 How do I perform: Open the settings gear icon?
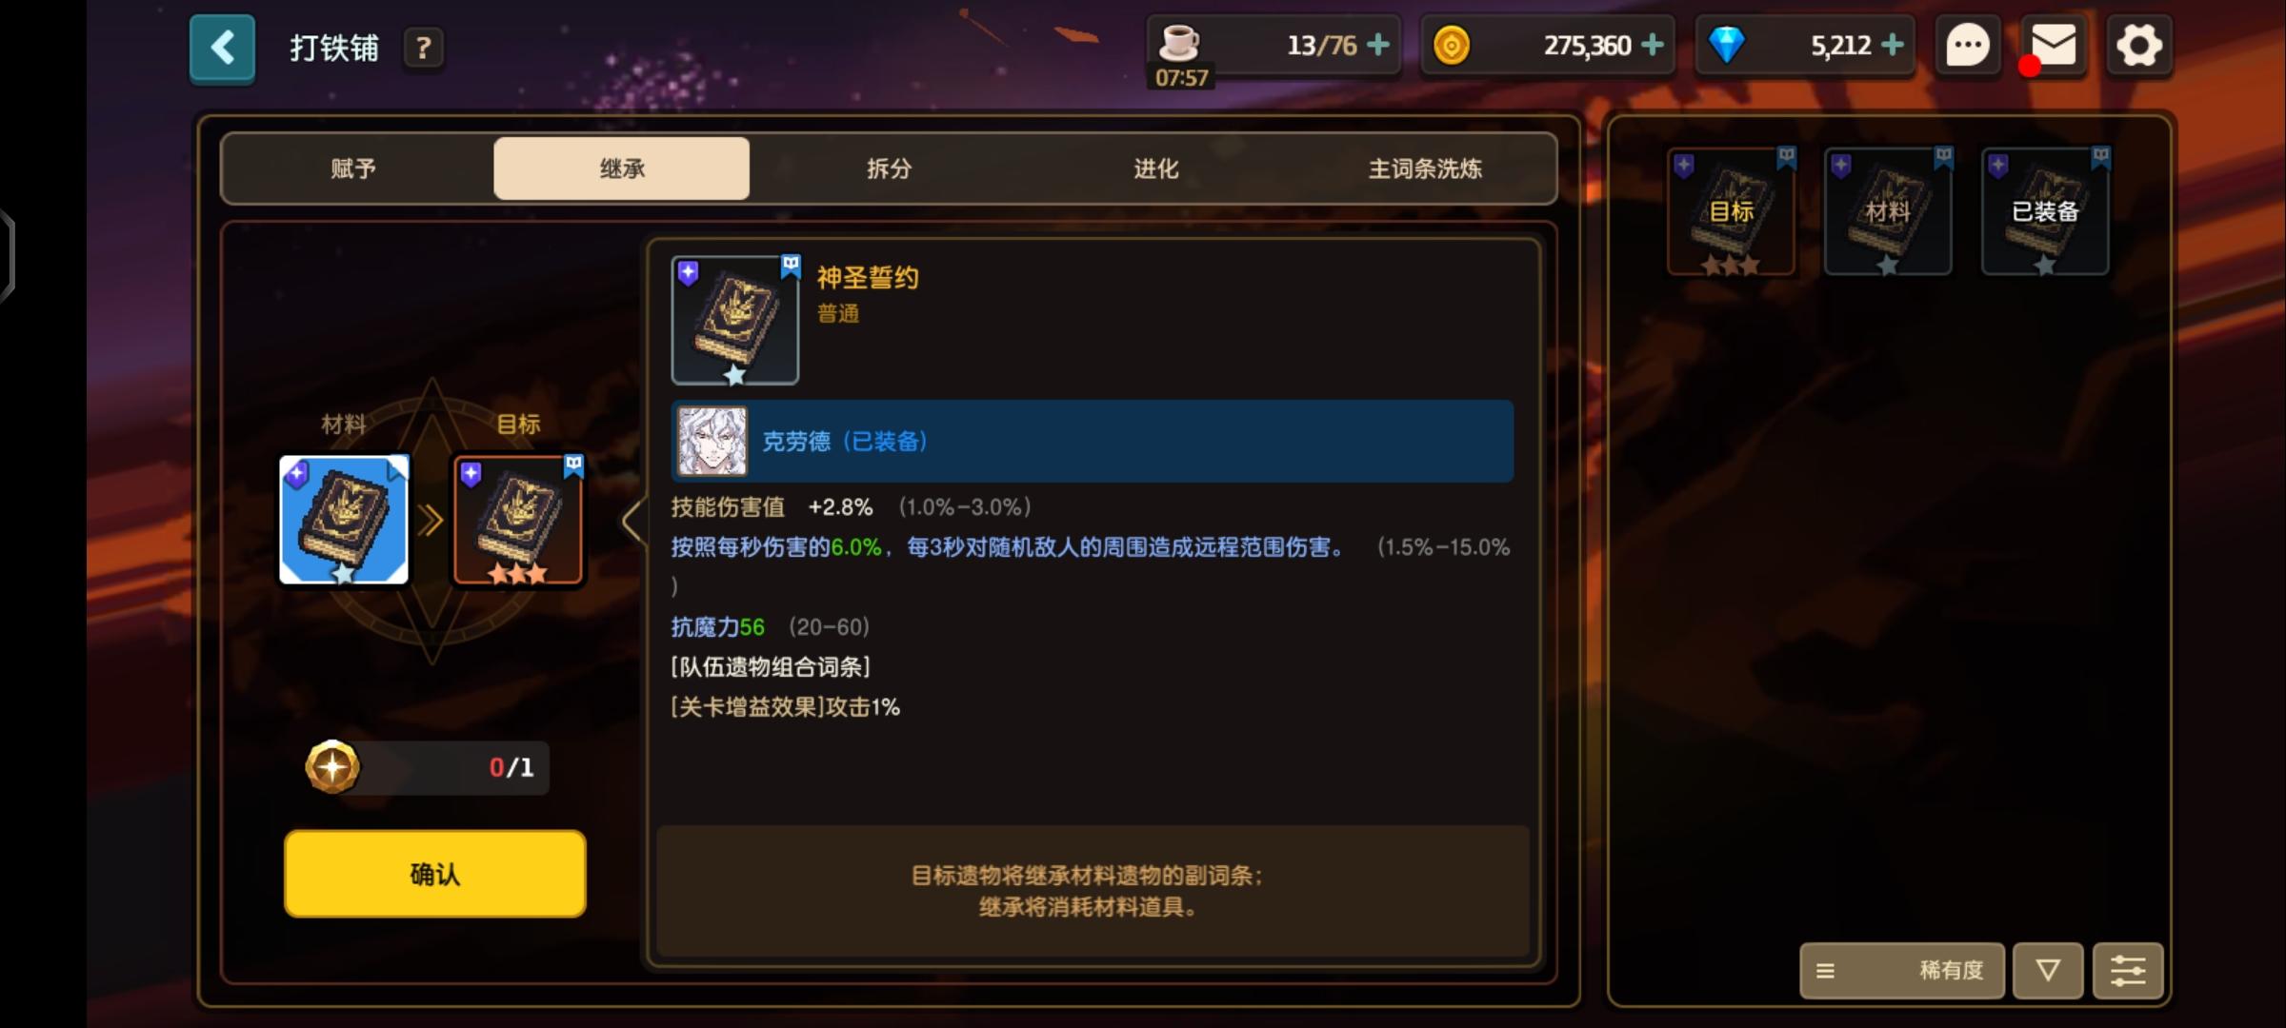(2138, 46)
